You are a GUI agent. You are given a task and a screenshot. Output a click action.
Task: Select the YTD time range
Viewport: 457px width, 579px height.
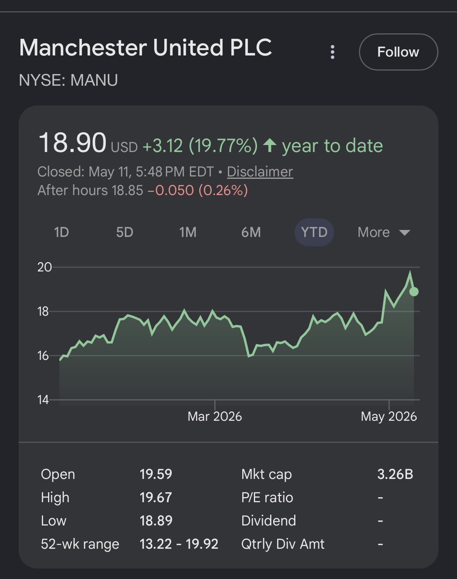pyautogui.click(x=314, y=232)
